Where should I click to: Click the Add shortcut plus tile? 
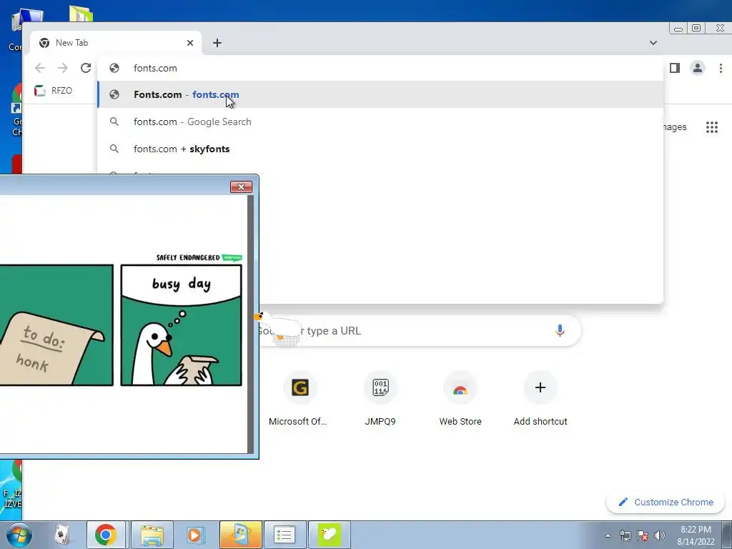[540, 399]
